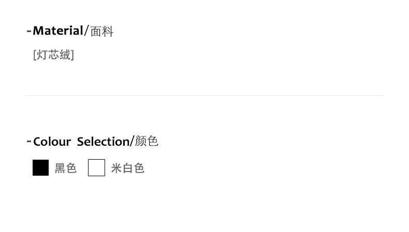Click the 颜色 text after Selection
The width and height of the screenshot is (409, 232).
(147, 141)
